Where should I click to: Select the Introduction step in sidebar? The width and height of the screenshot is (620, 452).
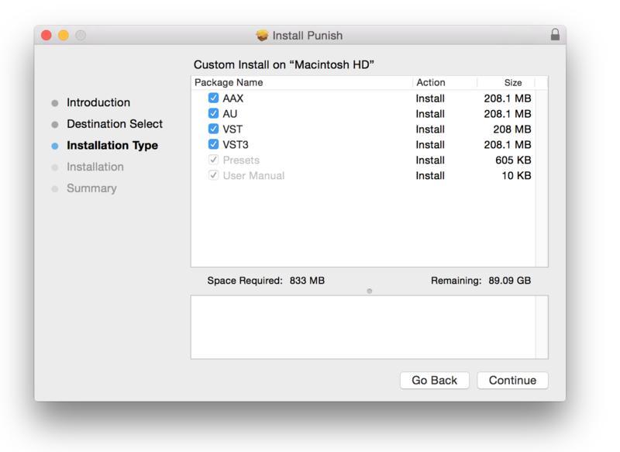(98, 102)
